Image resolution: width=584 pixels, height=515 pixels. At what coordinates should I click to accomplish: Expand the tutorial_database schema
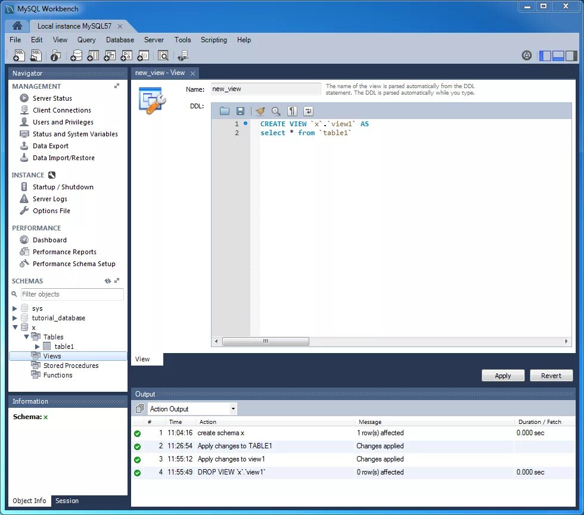[14, 318]
